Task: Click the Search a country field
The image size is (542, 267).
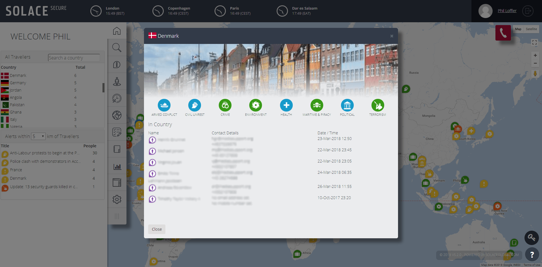Action: 74,58
